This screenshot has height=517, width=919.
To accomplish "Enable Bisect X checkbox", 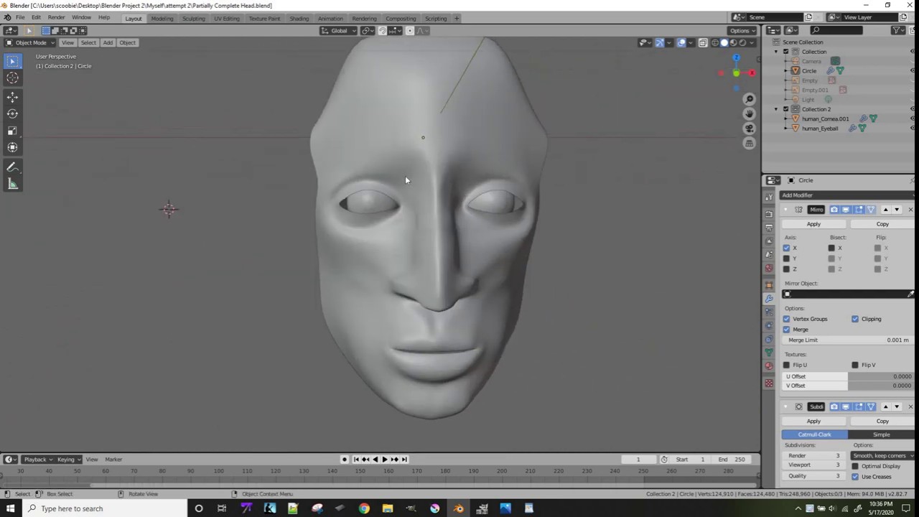I will click(831, 248).
